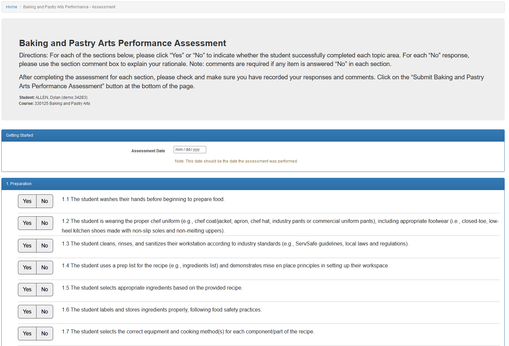The image size is (509, 346).
Task: Click text of item 1.3 cleans, rinses, sanitizes
Action: tap(235, 243)
